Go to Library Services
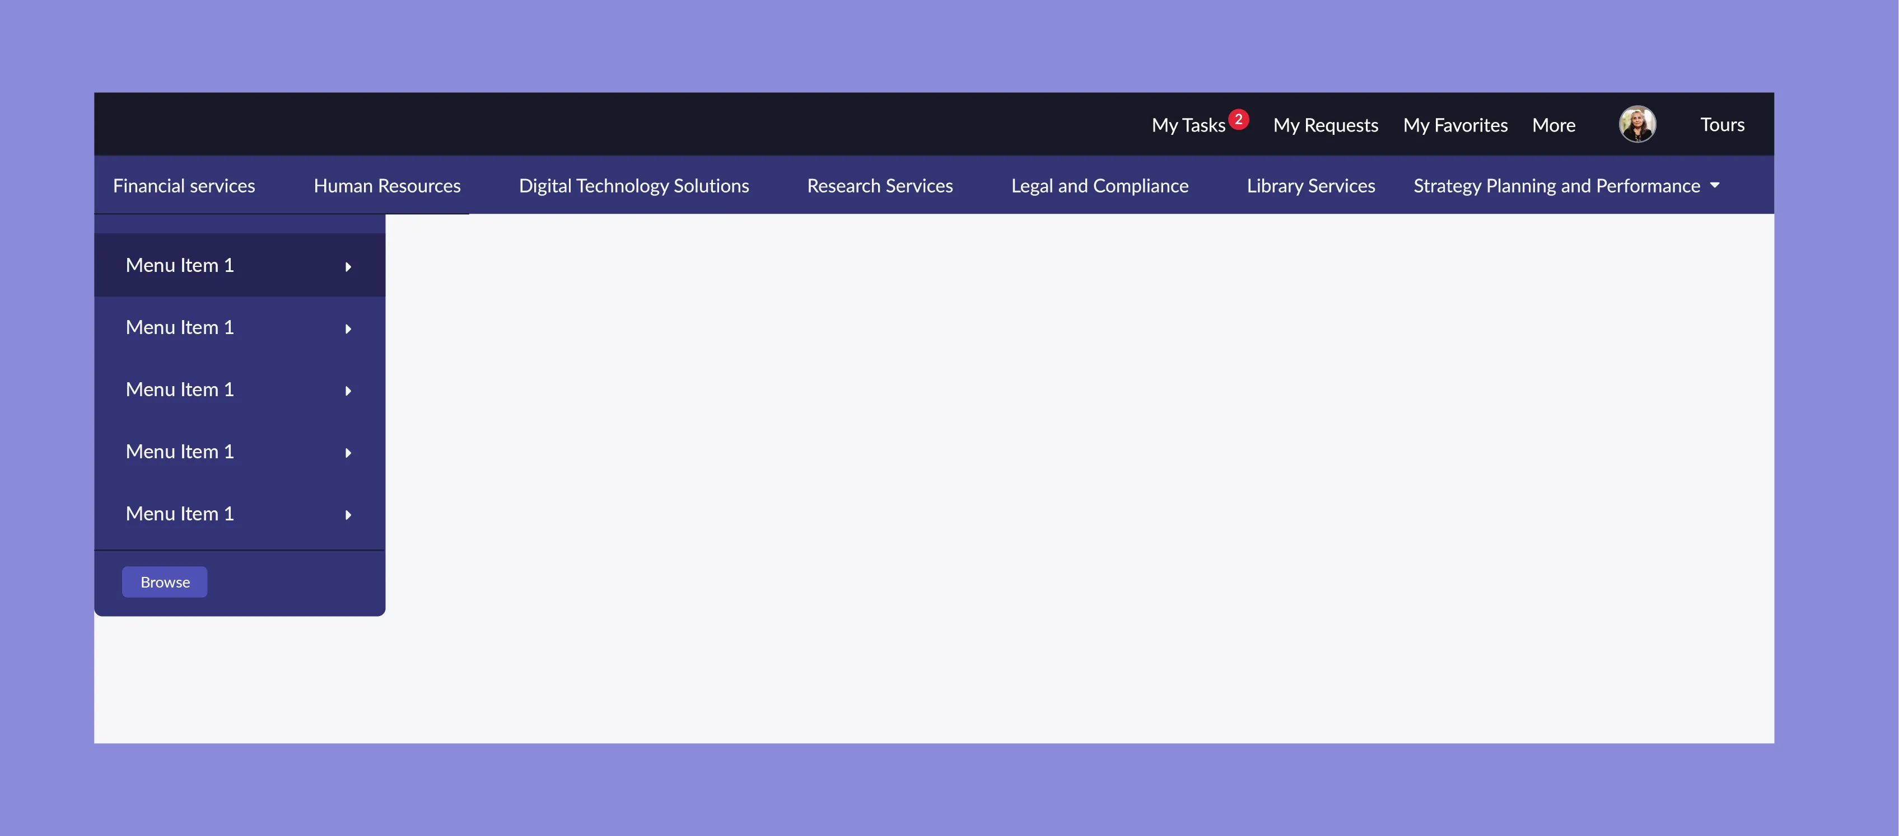The height and width of the screenshot is (836, 1899). point(1311,186)
